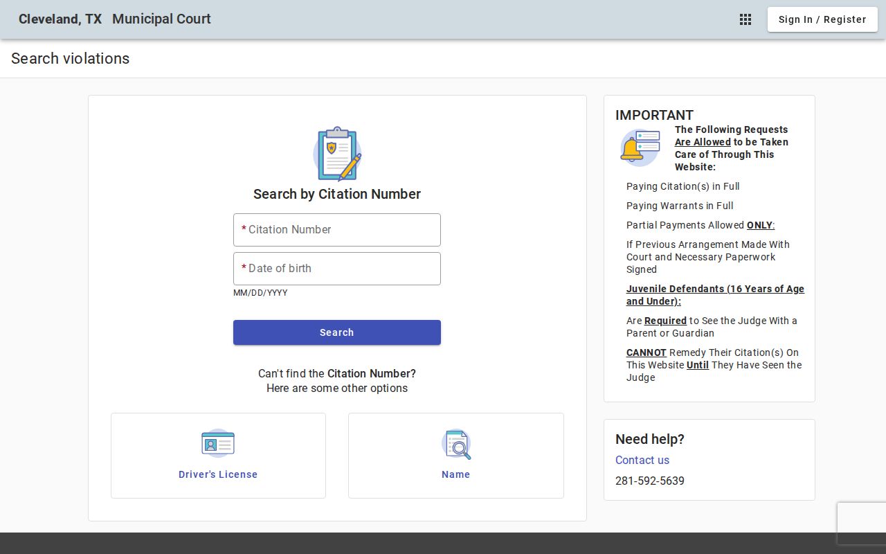
Task: Click 'Paying Warrants in Full' text
Action: pos(680,206)
